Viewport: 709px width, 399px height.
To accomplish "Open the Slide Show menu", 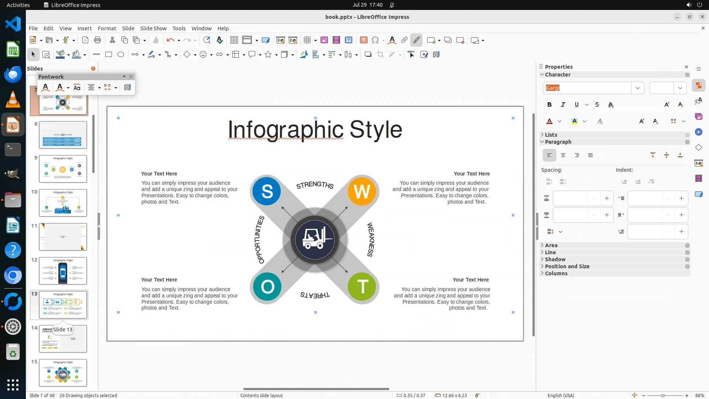I will pyautogui.click(x=153, y=28).
